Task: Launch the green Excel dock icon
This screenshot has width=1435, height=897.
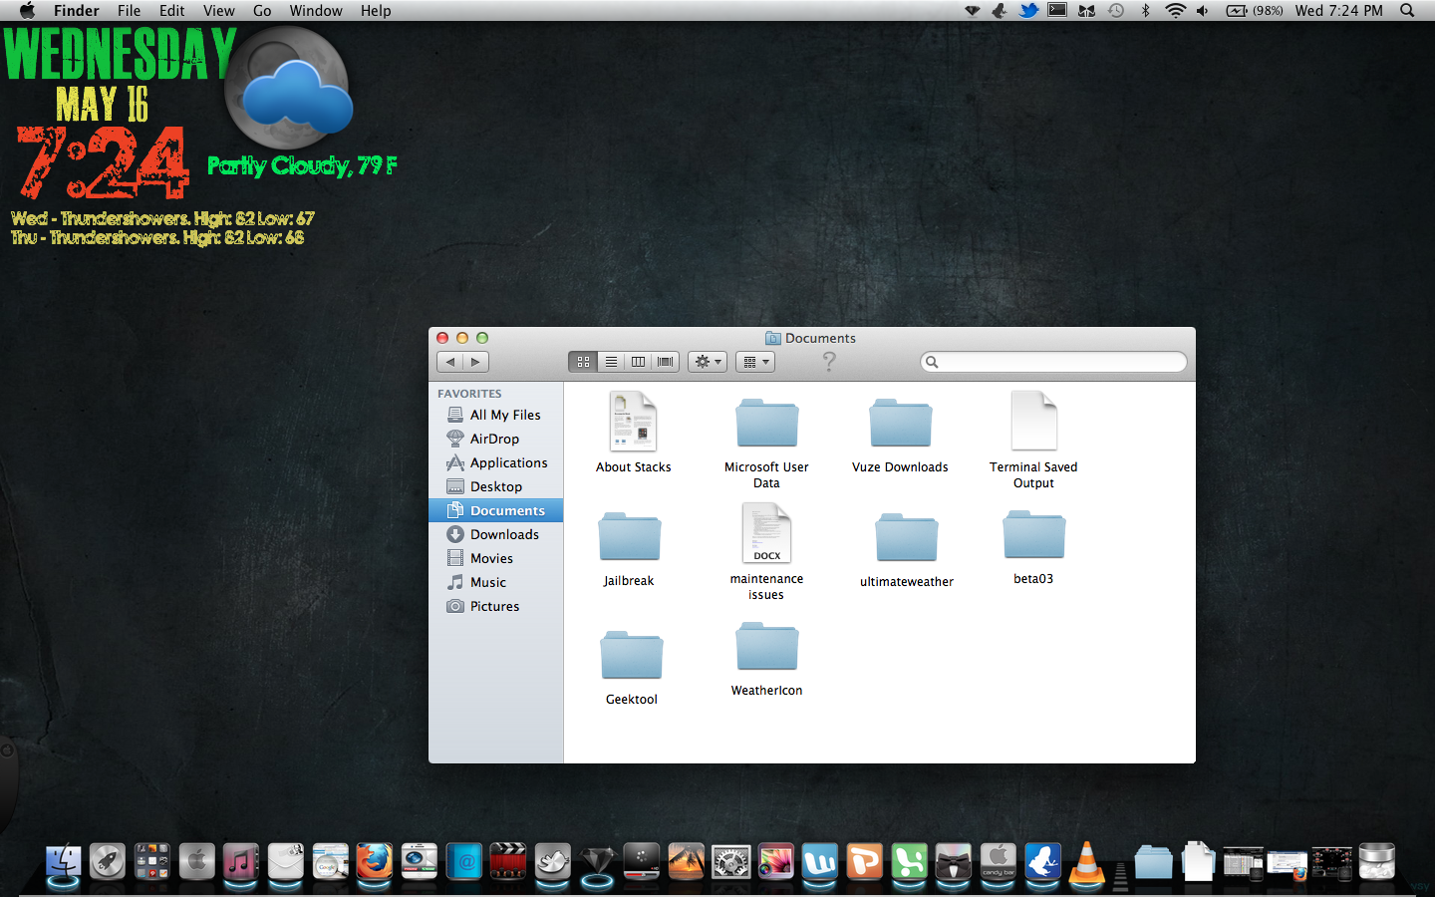Action: [x=909, y=861]
